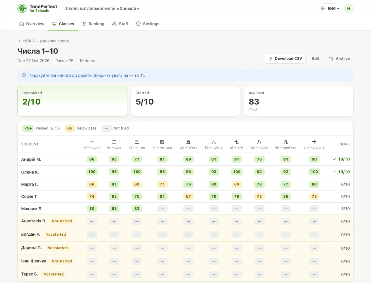The height and width of the screenshot is (283, 371).
Task: Click Андрій М.'s score 86 for 一
Action: [92, 159]
